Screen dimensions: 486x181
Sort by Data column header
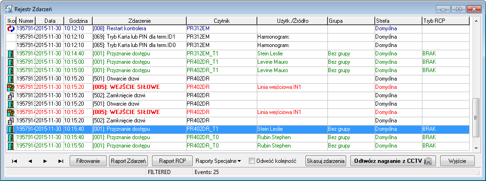click(x=50, y=21)
